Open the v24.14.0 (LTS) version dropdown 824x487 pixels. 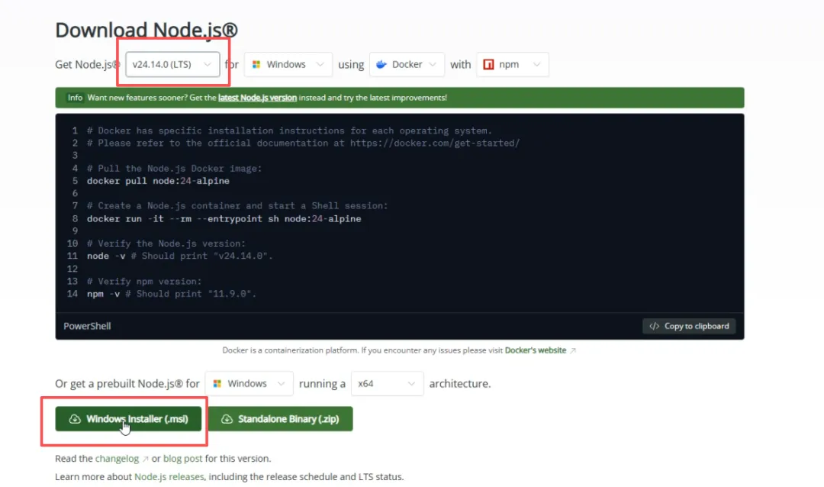[172, 64]
